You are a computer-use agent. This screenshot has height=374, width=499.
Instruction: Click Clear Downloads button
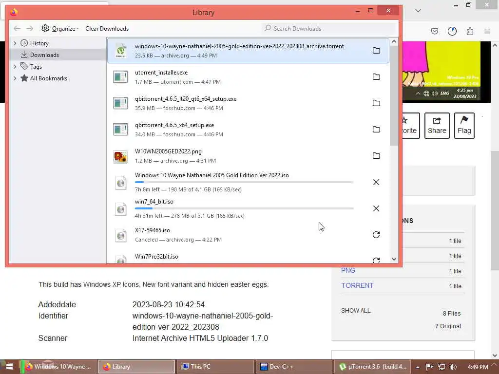click(107, 29)
